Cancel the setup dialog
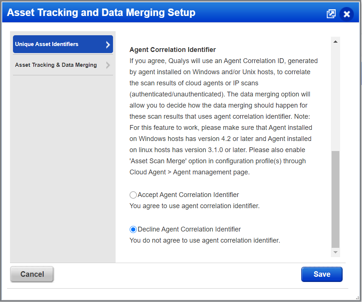This screenshot has height=302, width=362. pyautogui.click(x=32, y=274)
